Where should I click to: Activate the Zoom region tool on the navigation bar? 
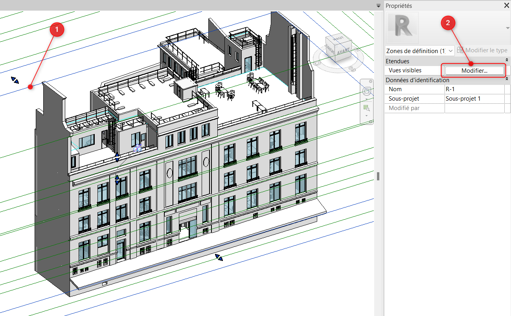coord(367,108)
